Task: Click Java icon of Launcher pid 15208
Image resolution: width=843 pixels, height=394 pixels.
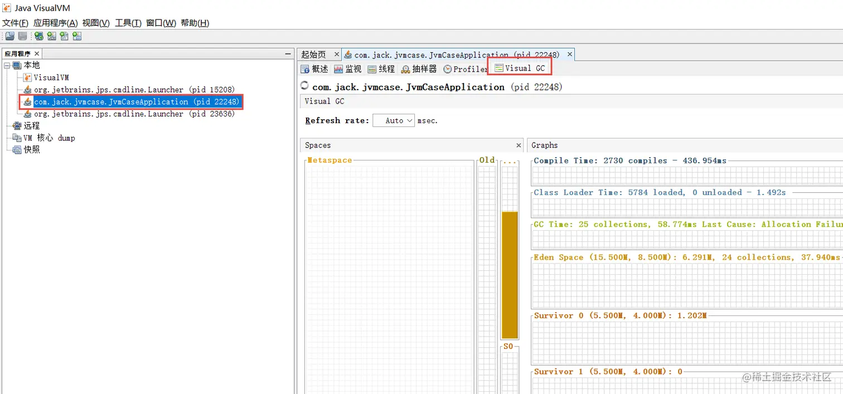Action: coord(27,90)
